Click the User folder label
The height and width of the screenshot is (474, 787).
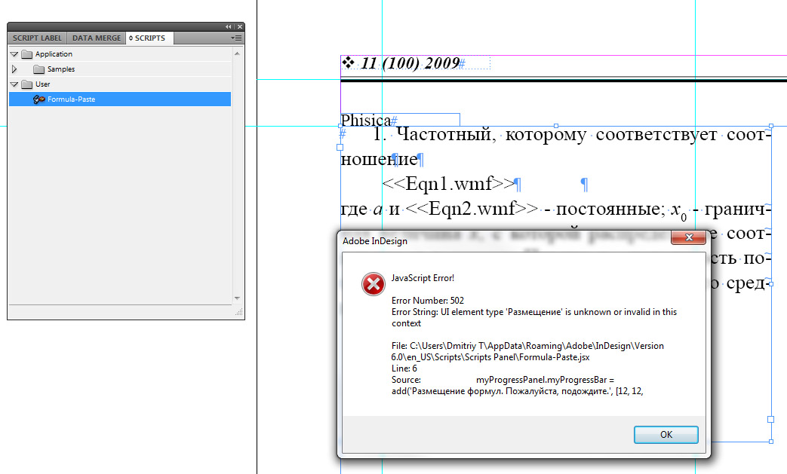43,84
